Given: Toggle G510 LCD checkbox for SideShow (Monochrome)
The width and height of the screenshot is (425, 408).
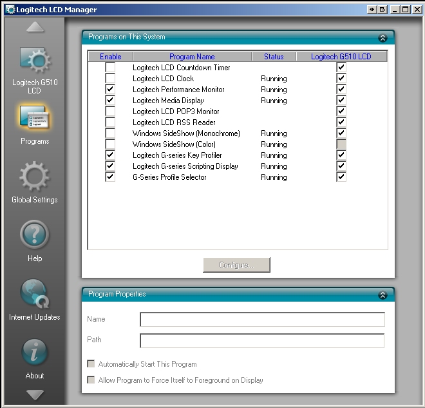Looking at the screenshot, I should coord(341,133).
